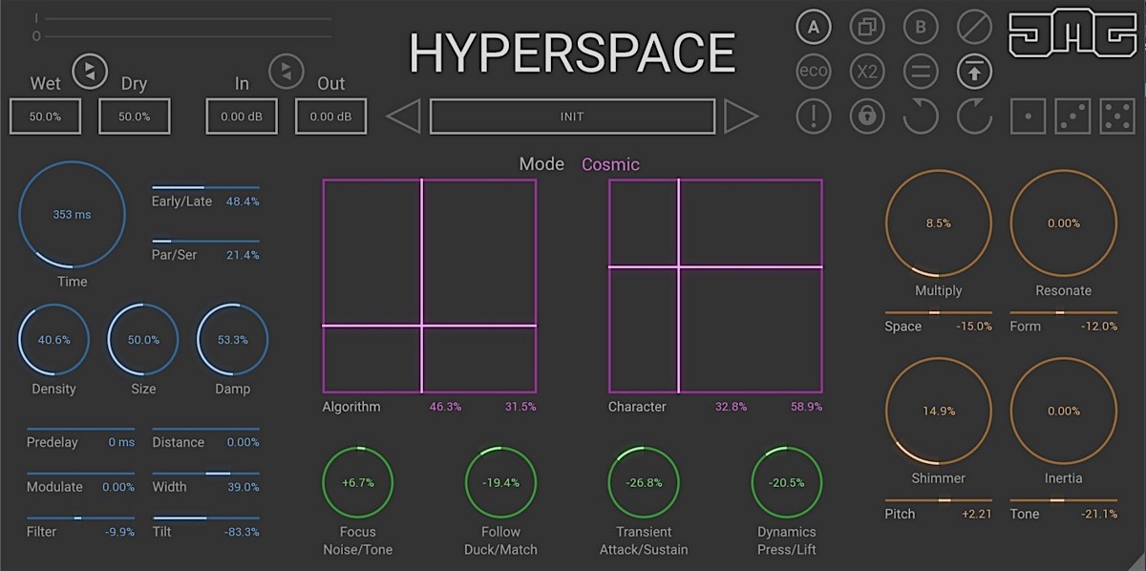
Task: Click the Tilt -83.3% value
Action: click(241, 532)
